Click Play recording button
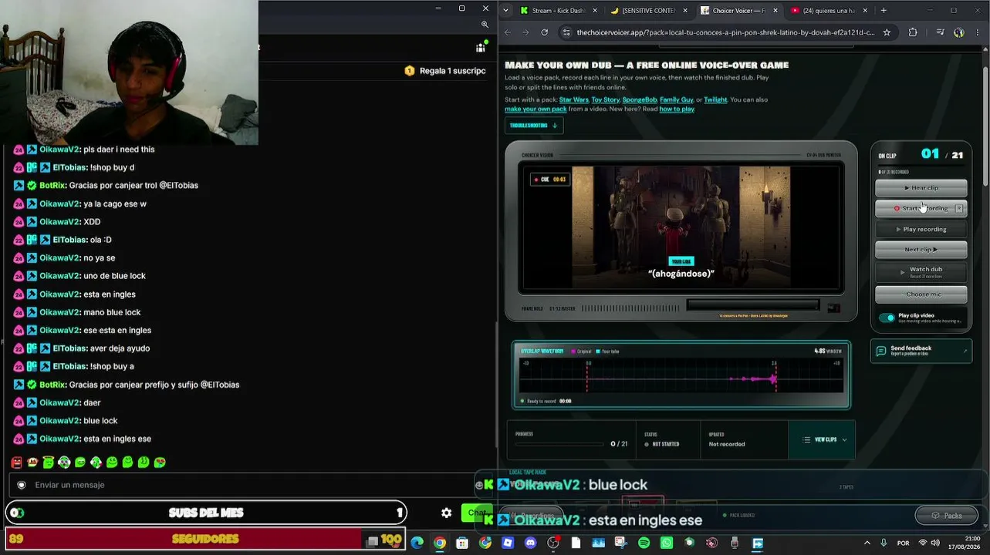 point(921,229)
